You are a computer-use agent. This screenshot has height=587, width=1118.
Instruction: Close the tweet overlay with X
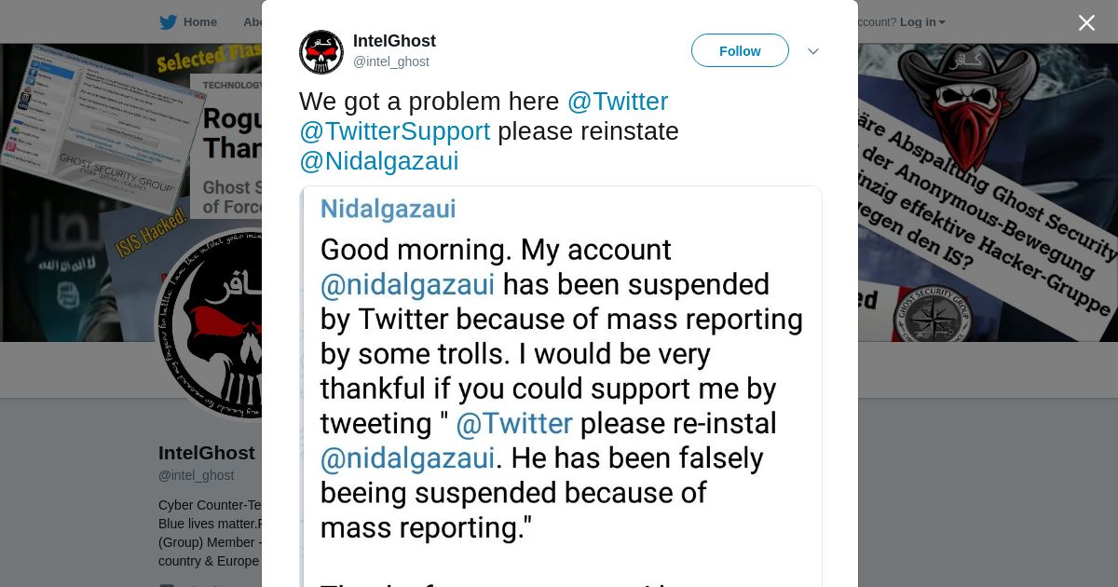pos(1086,23)
